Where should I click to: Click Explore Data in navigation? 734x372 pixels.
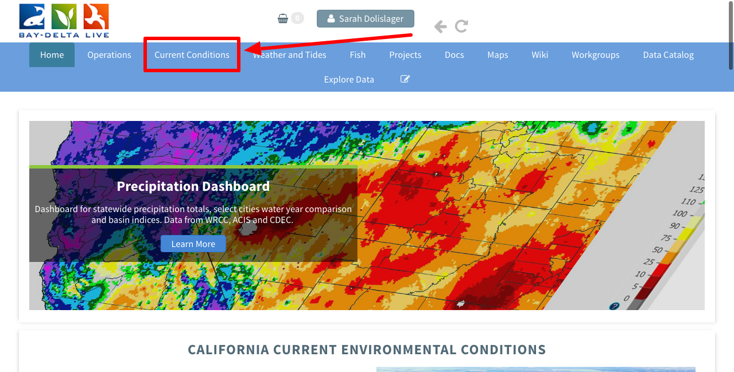pyautogui.click(x=349, y=79)
